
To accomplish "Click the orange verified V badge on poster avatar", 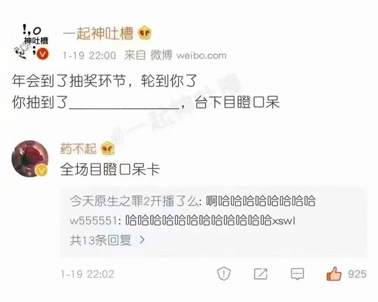I will (x=43, y=54).
